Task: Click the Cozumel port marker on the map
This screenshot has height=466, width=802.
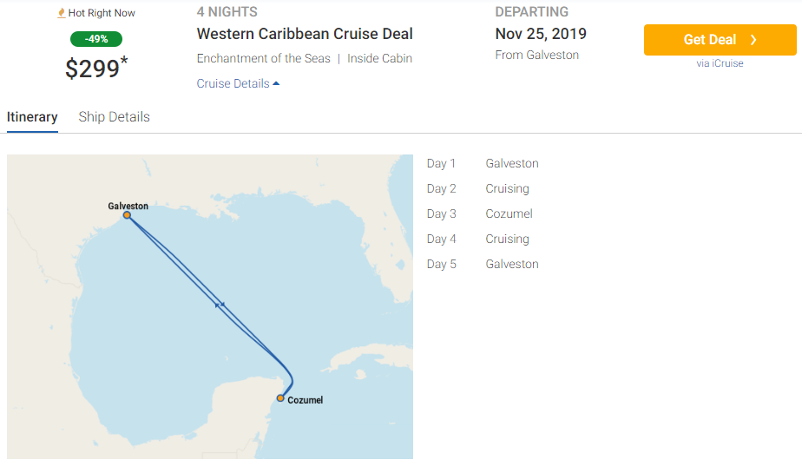Action: tap(280, 398)
